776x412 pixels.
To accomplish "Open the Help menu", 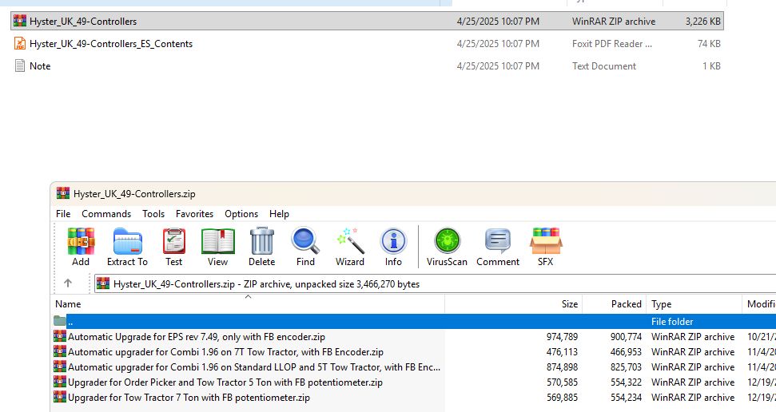I will 279,214.
